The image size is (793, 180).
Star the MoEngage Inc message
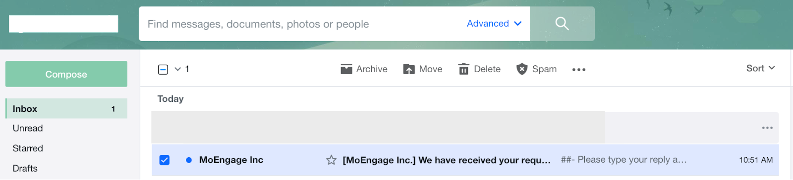tap(331, 160)
